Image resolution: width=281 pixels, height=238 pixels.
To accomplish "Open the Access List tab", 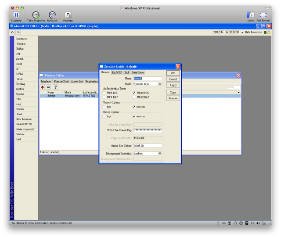I will pyautogui.click(x=77, y=82).
